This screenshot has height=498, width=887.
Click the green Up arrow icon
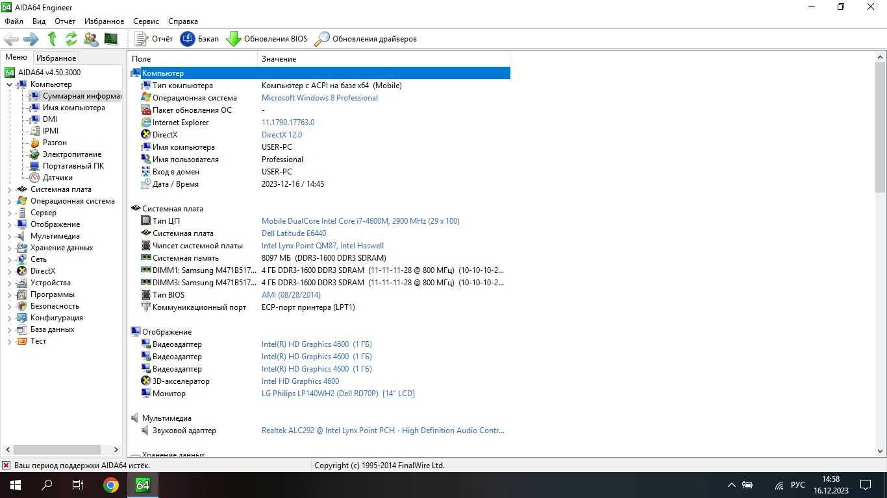[x=52, y=39]
